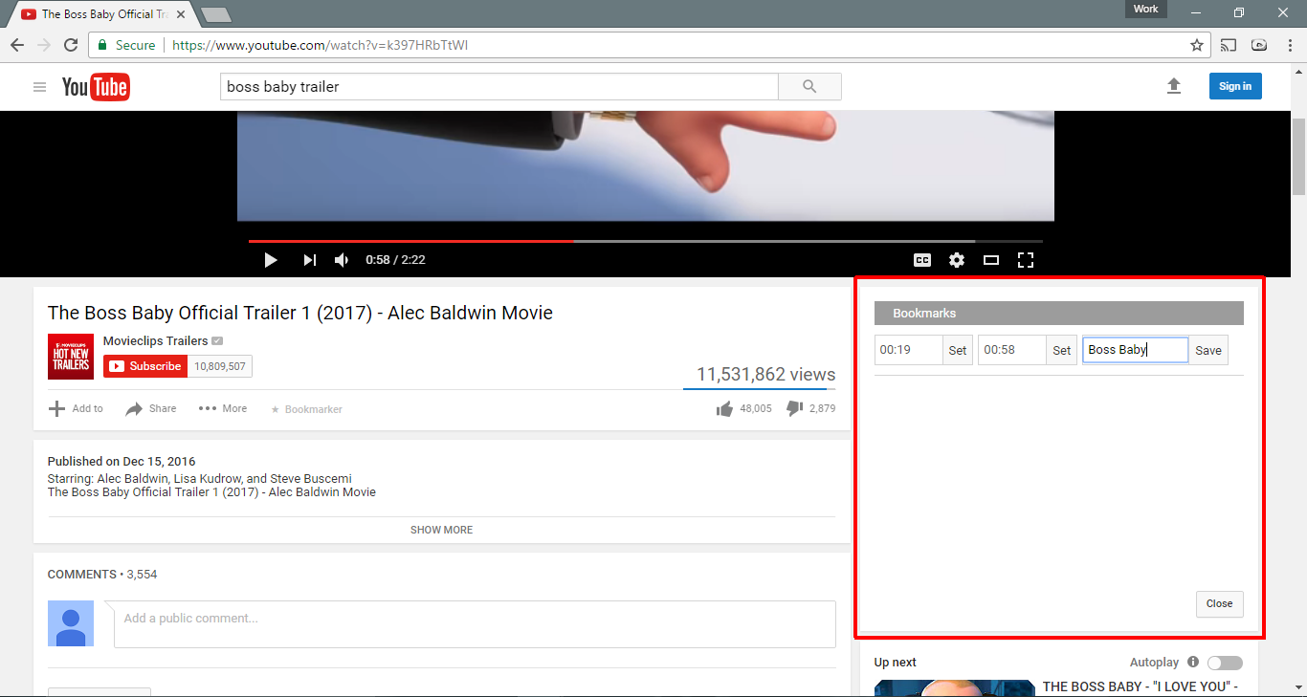Show the Autoplay info tooltip icon
The image size is (1307, 697).
click(x=1193, y=662)
